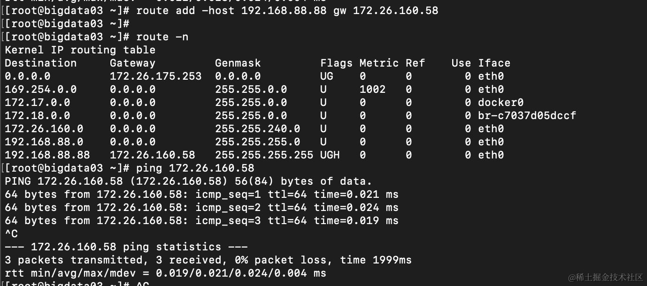Click the metric value 1002
The width and height of the screenshot is (647, 286).
click(x=372, y=89)
